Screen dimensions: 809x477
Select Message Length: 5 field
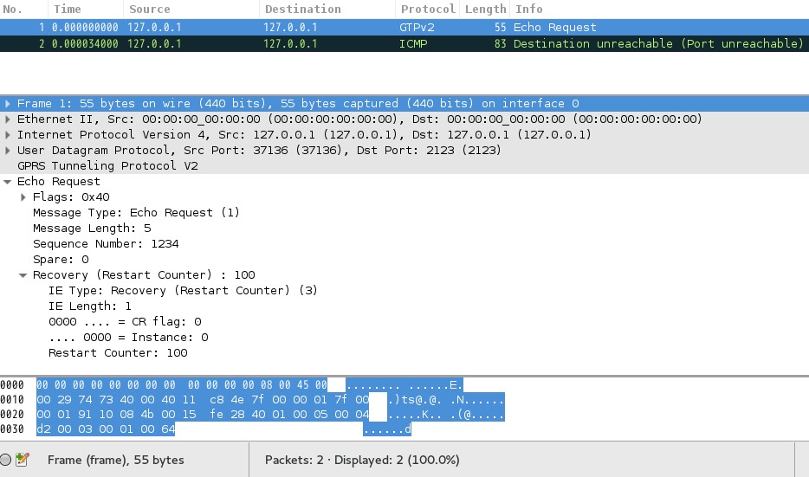(x=92, y=229)
